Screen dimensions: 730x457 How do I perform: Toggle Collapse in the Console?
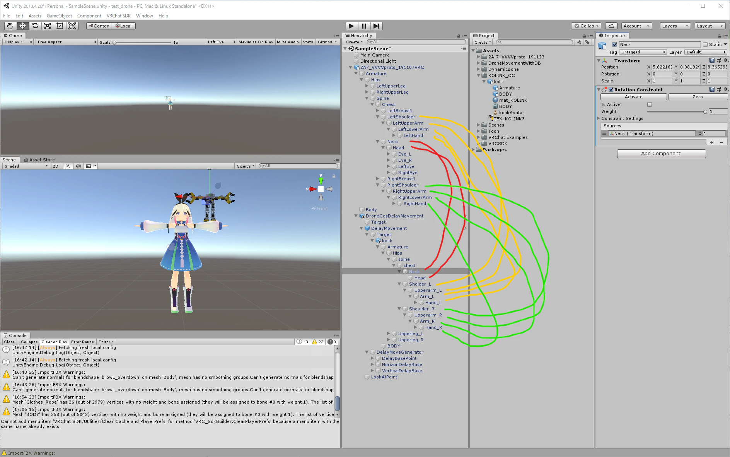[29, 342]
